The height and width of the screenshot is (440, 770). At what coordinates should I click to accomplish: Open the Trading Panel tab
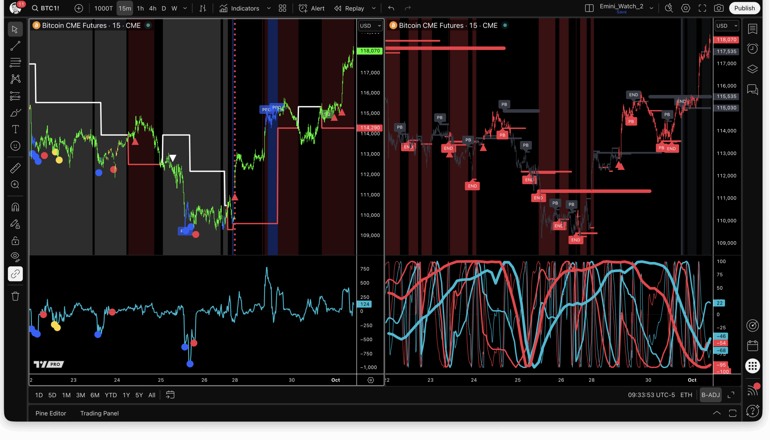[x=99, y=413]
